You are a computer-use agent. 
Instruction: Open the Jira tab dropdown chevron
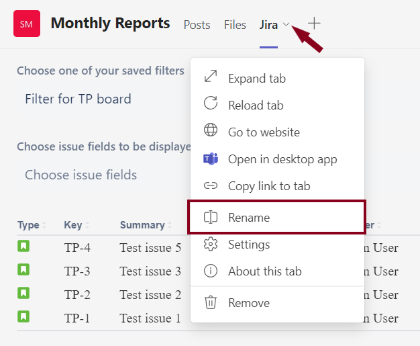286,25
